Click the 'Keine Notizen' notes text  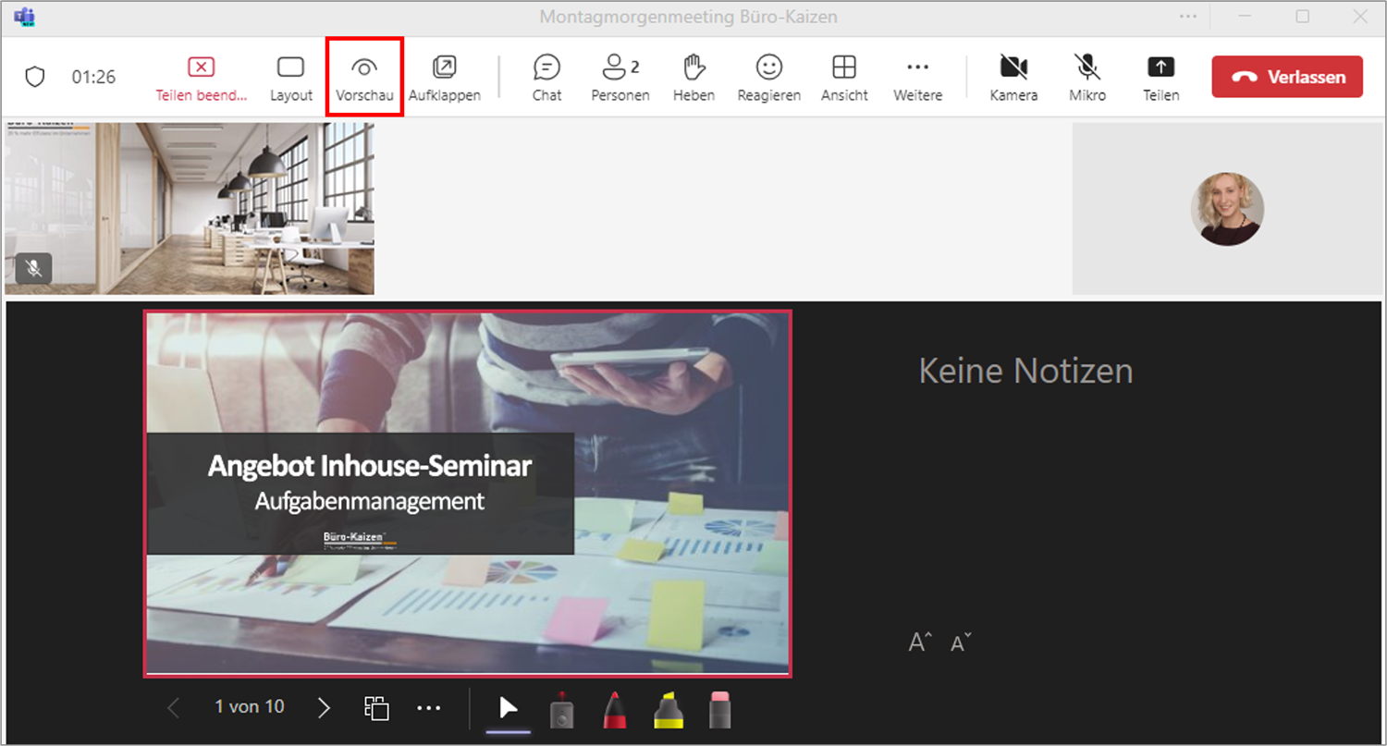1025,371
